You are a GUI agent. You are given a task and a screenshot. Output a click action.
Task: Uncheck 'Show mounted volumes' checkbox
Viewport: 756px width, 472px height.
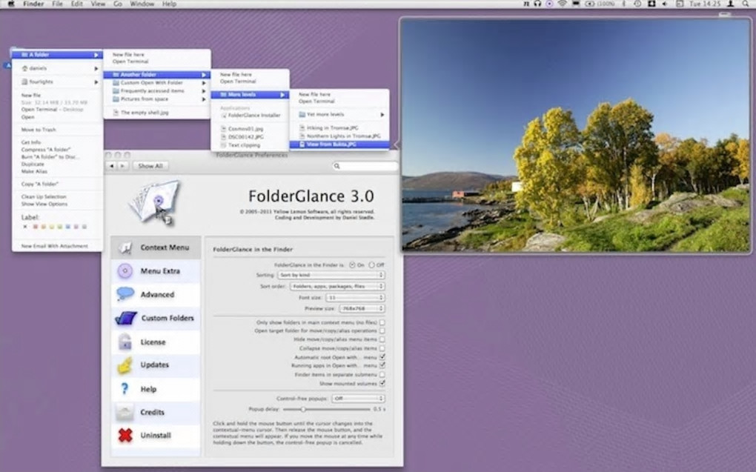tap(382, 383)
